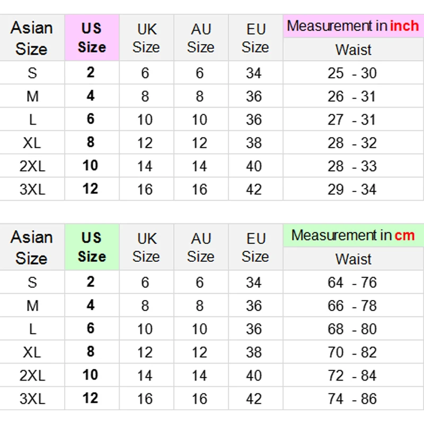This screenshot has height=424, width=424.
Task: Select waist range 74 - 86
Action: pos(352,399)
